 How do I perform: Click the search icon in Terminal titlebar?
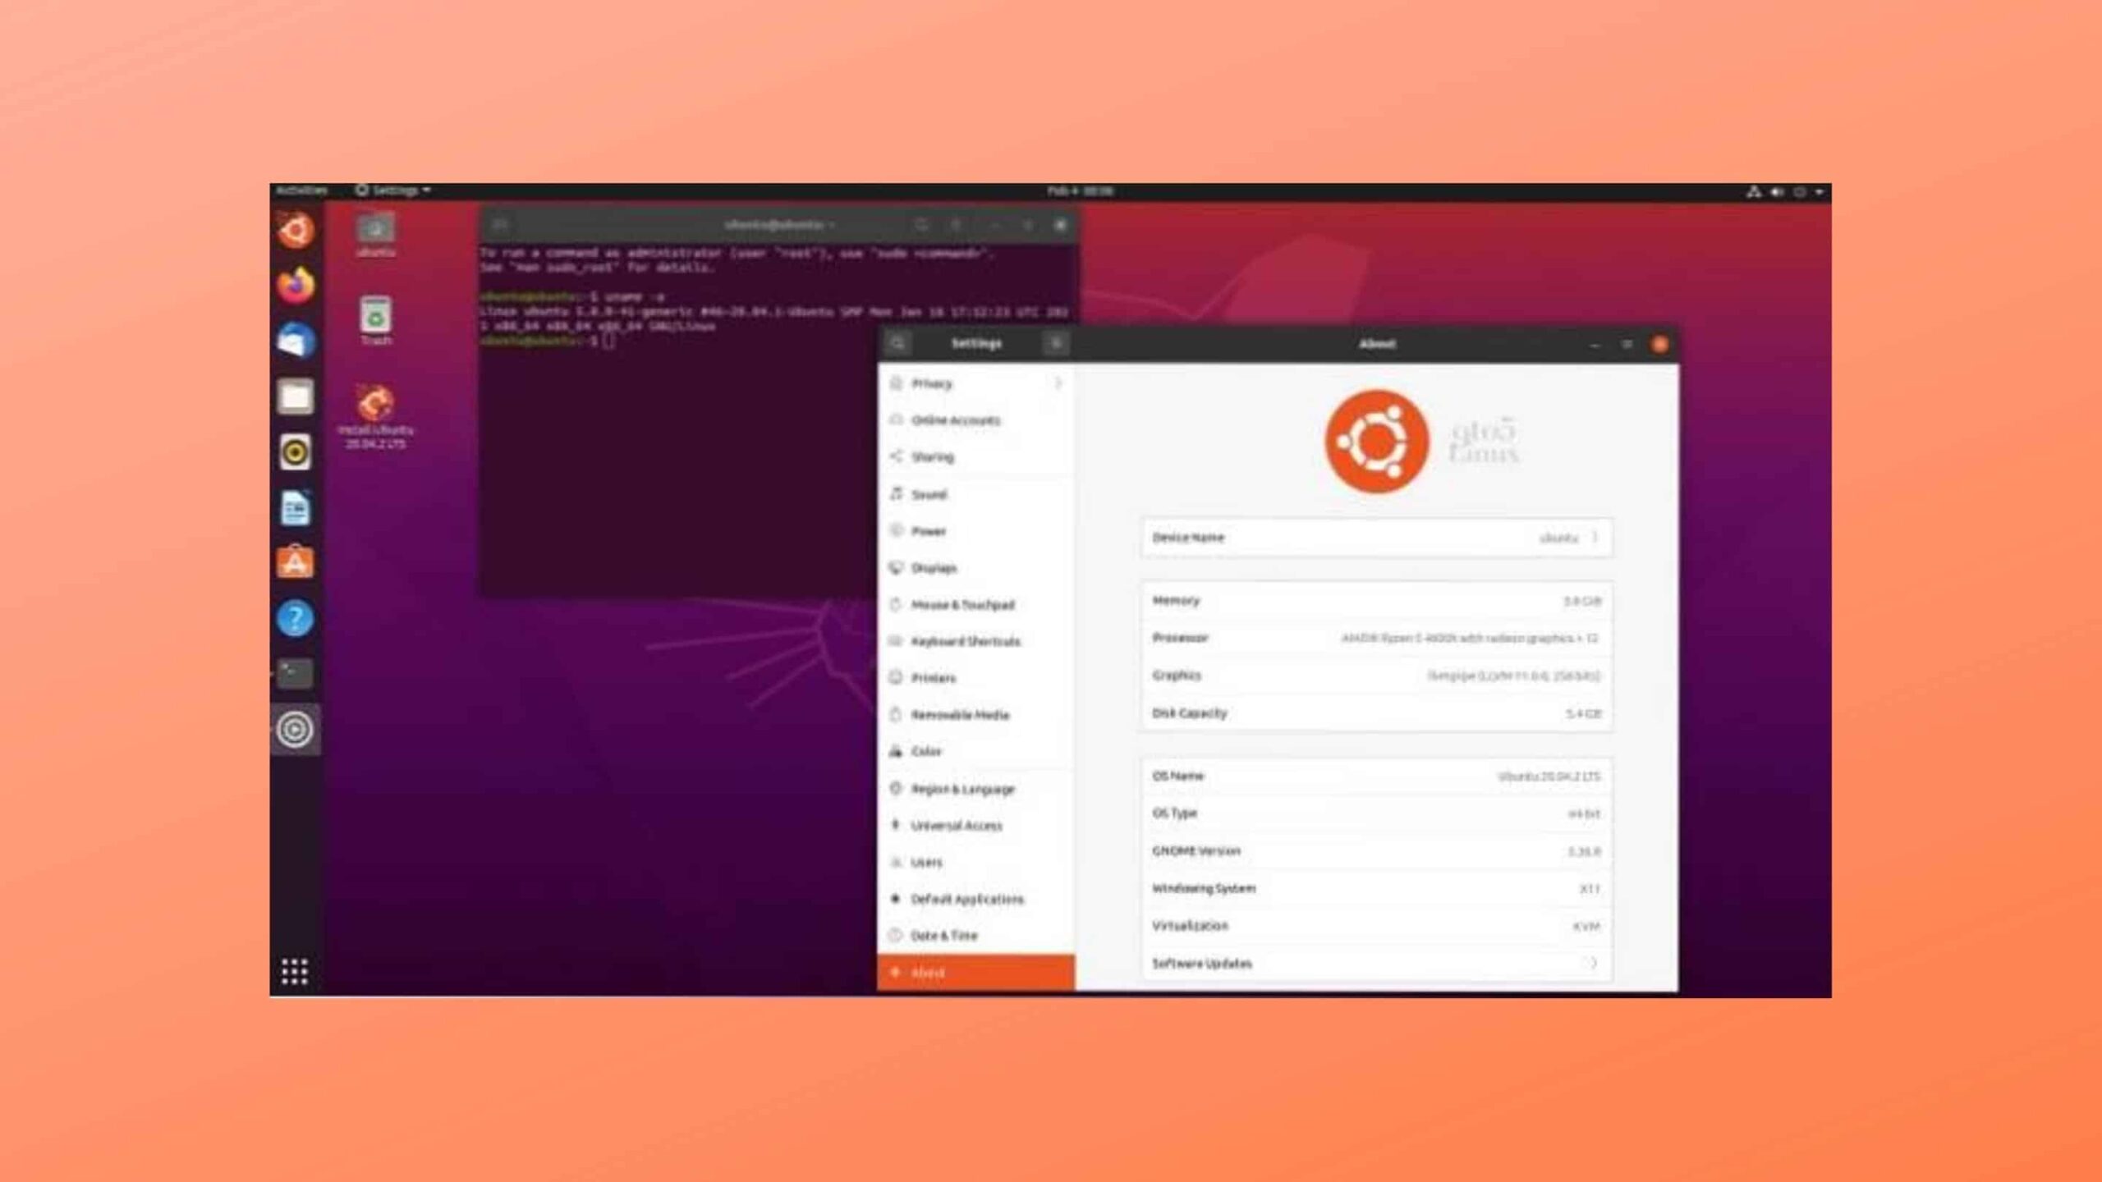[x=921, y=224]
